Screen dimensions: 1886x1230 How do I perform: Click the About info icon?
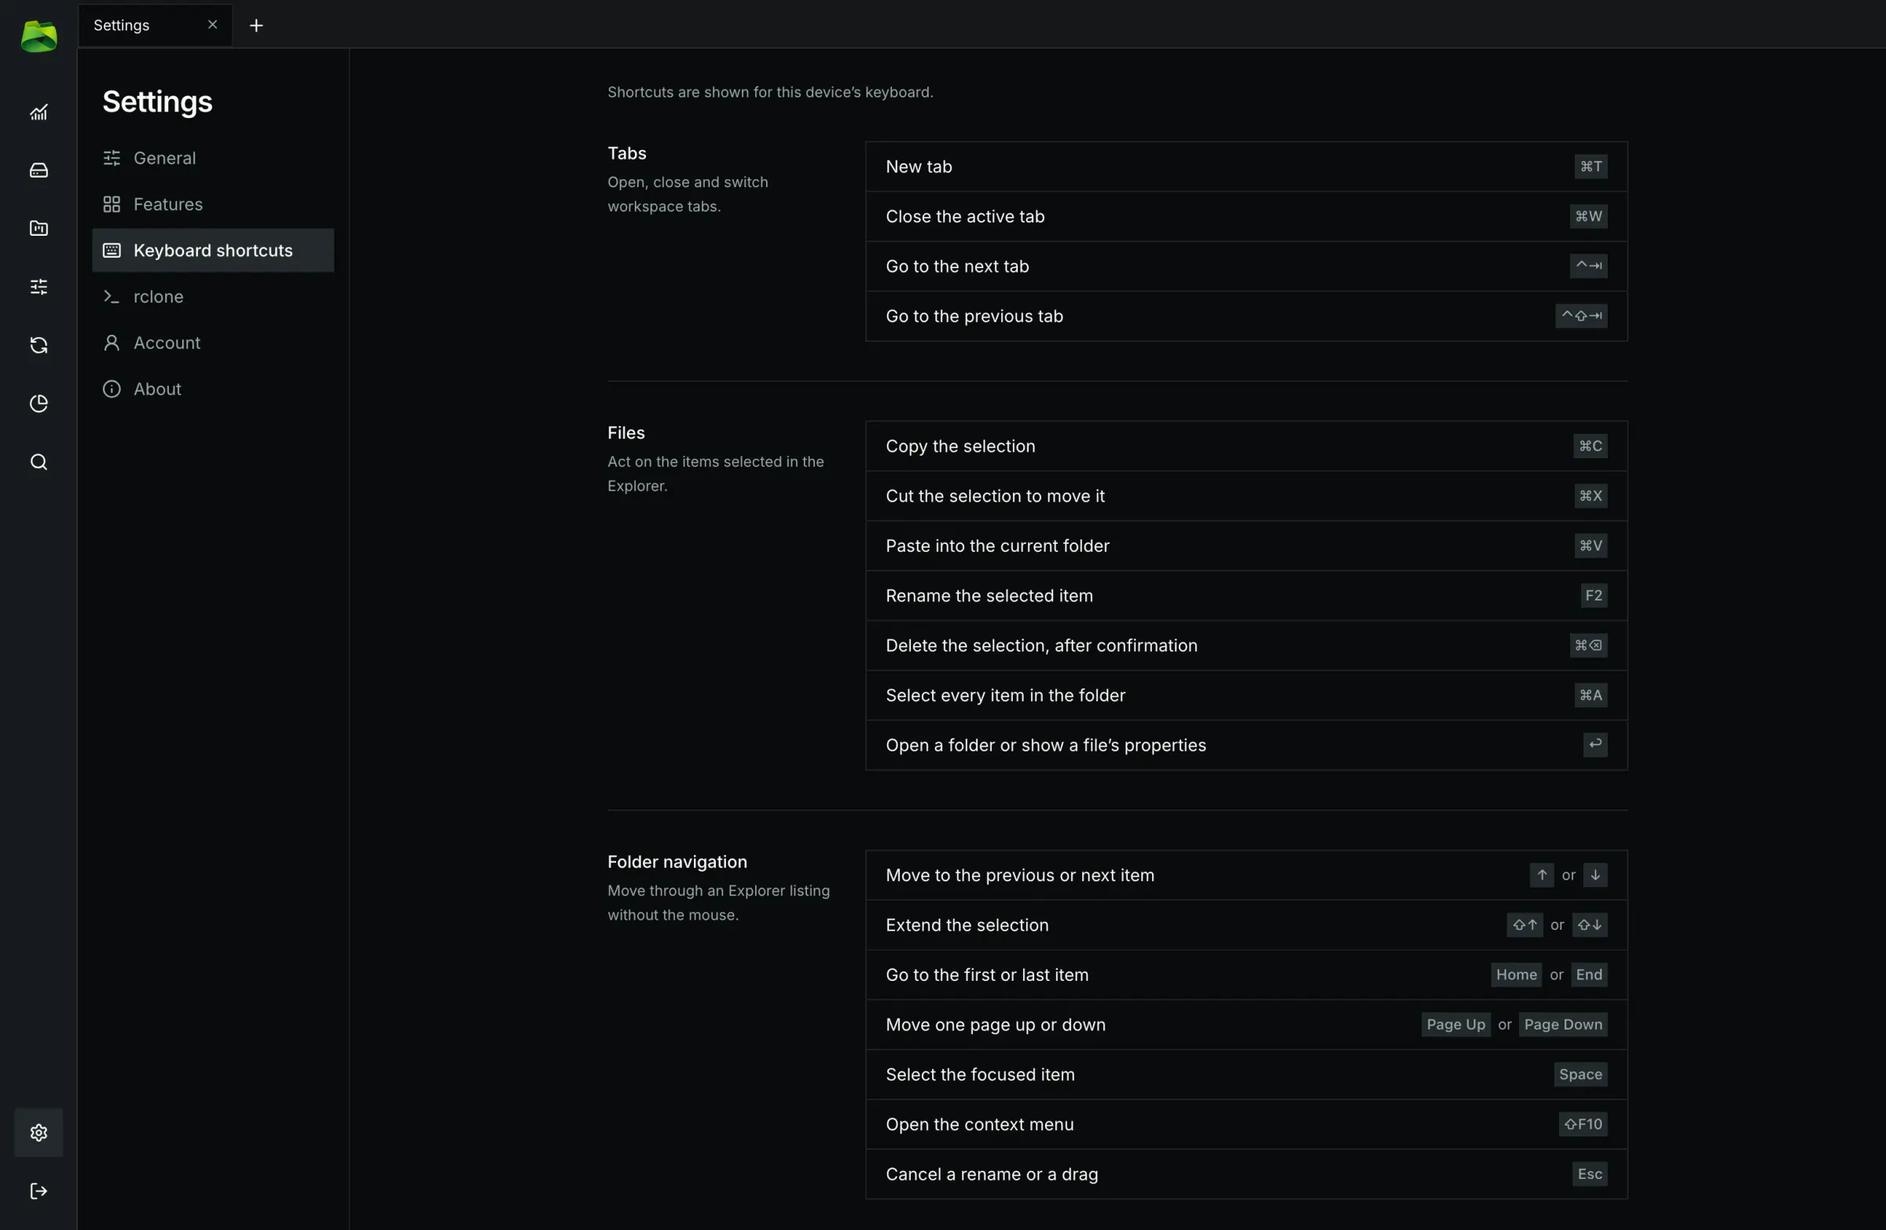[112, 389]
